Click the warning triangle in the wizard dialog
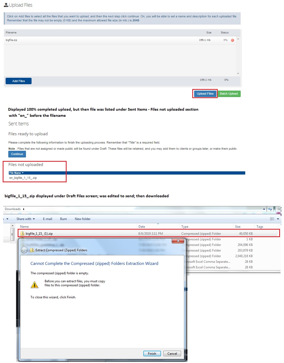The image size is (284, 363). click(34, 284)
